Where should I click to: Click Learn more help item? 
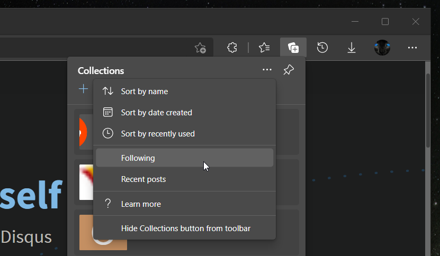coord(141,204)
